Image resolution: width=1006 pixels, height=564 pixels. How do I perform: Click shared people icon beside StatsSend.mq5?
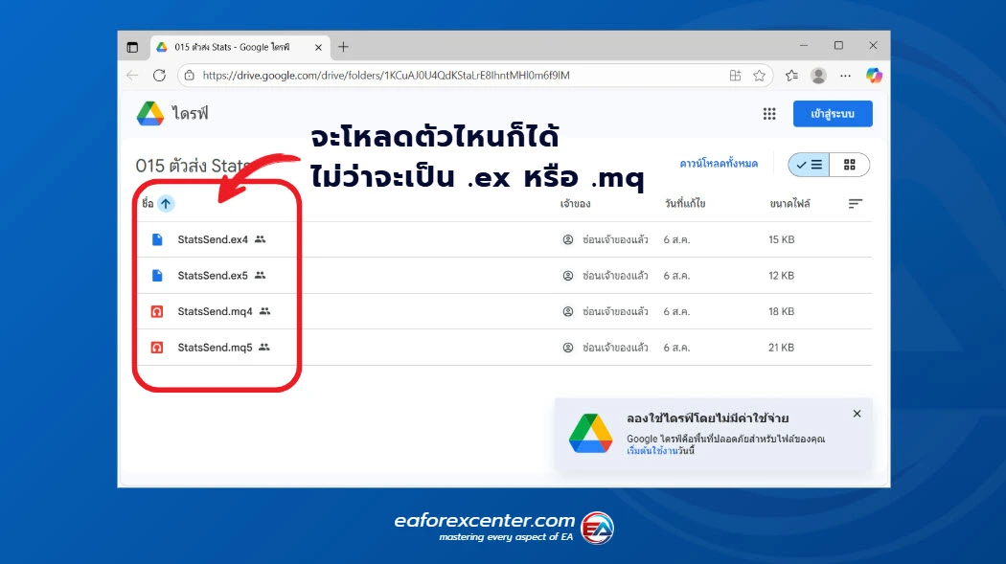point(264,347)
